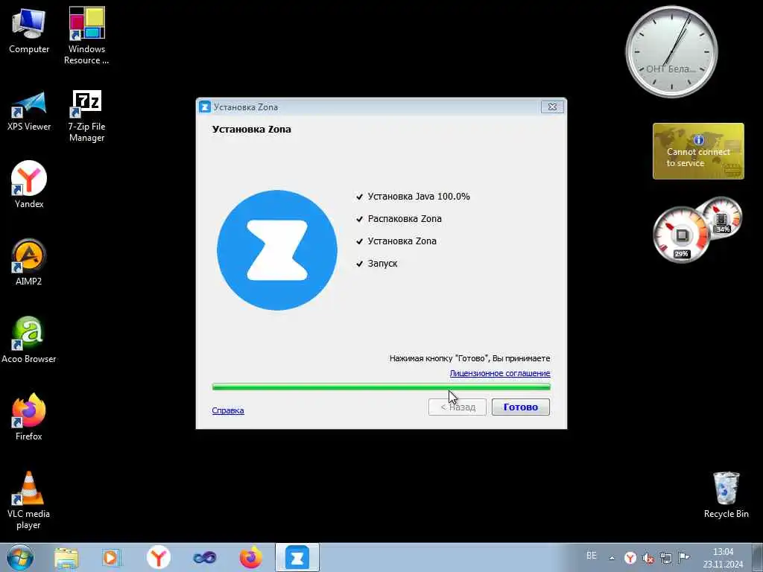This screenshot has width=763, height=572.
Task: Open the media player taskbar icon
Action: pos(112,557)
